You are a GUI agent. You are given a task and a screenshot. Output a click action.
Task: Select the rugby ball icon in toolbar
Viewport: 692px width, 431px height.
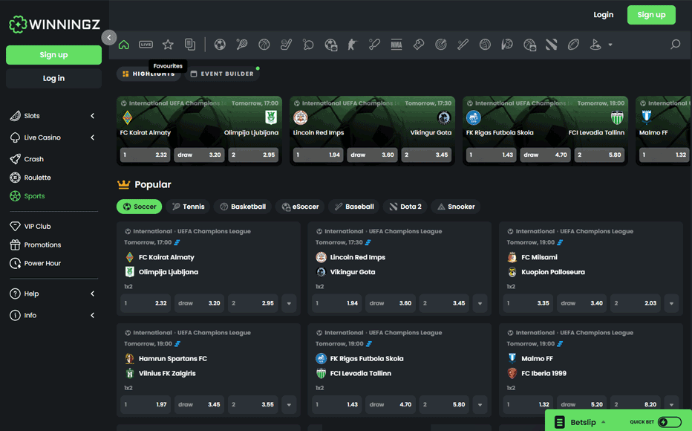(x=573, y=45)
